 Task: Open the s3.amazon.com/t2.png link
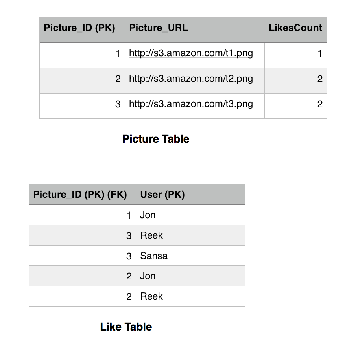tap(191, 79)
